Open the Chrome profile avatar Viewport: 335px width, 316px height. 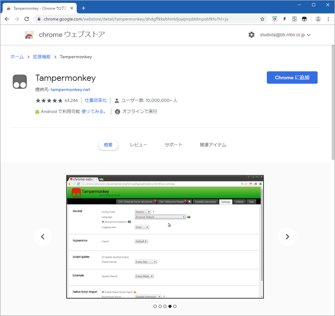[318, 19]
